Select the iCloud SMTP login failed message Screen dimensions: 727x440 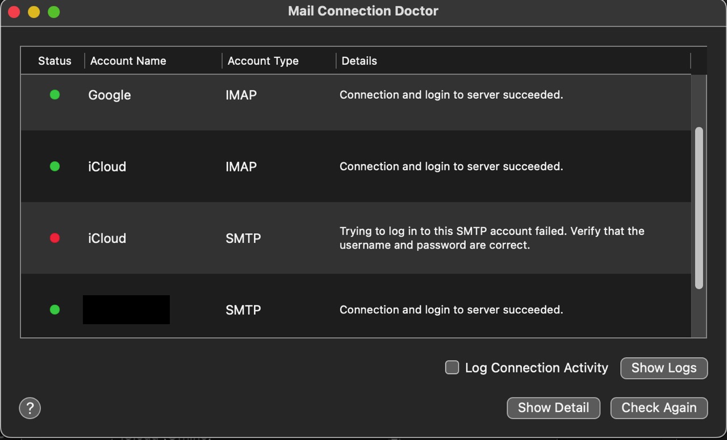[x=492, y=238]
